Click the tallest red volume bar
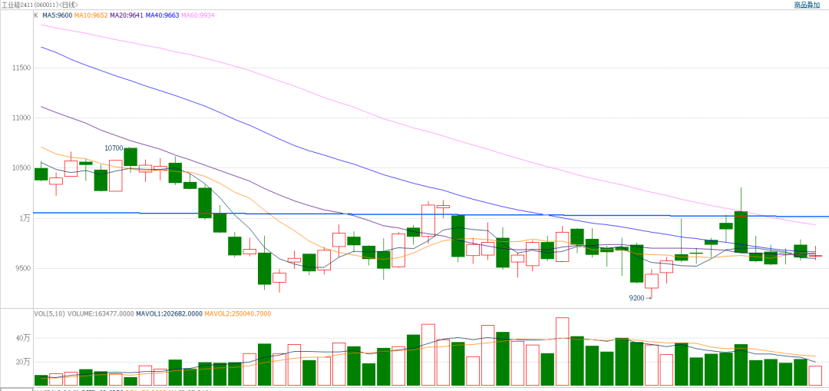 tap(563, 351)
